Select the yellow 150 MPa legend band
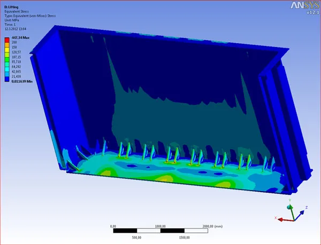This screenshot has height=245, width=321. 6,50
